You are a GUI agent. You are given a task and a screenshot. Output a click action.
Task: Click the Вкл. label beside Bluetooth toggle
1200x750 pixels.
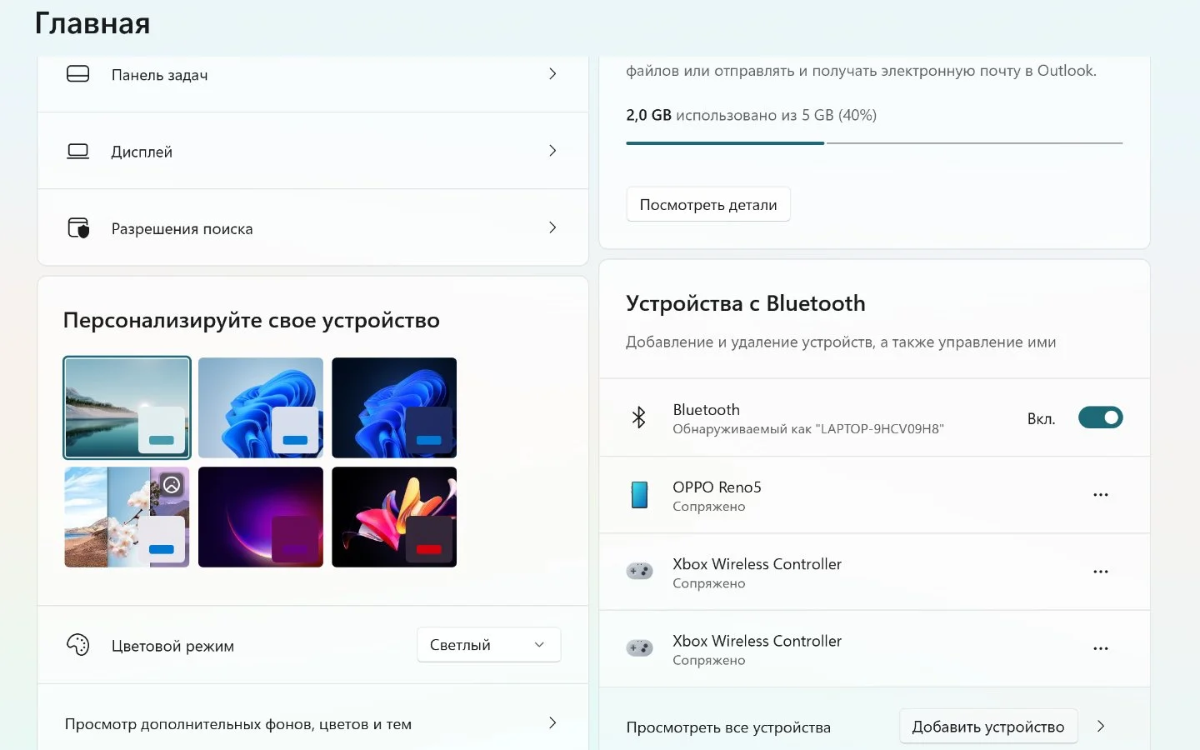click(x=1042, y=418)
